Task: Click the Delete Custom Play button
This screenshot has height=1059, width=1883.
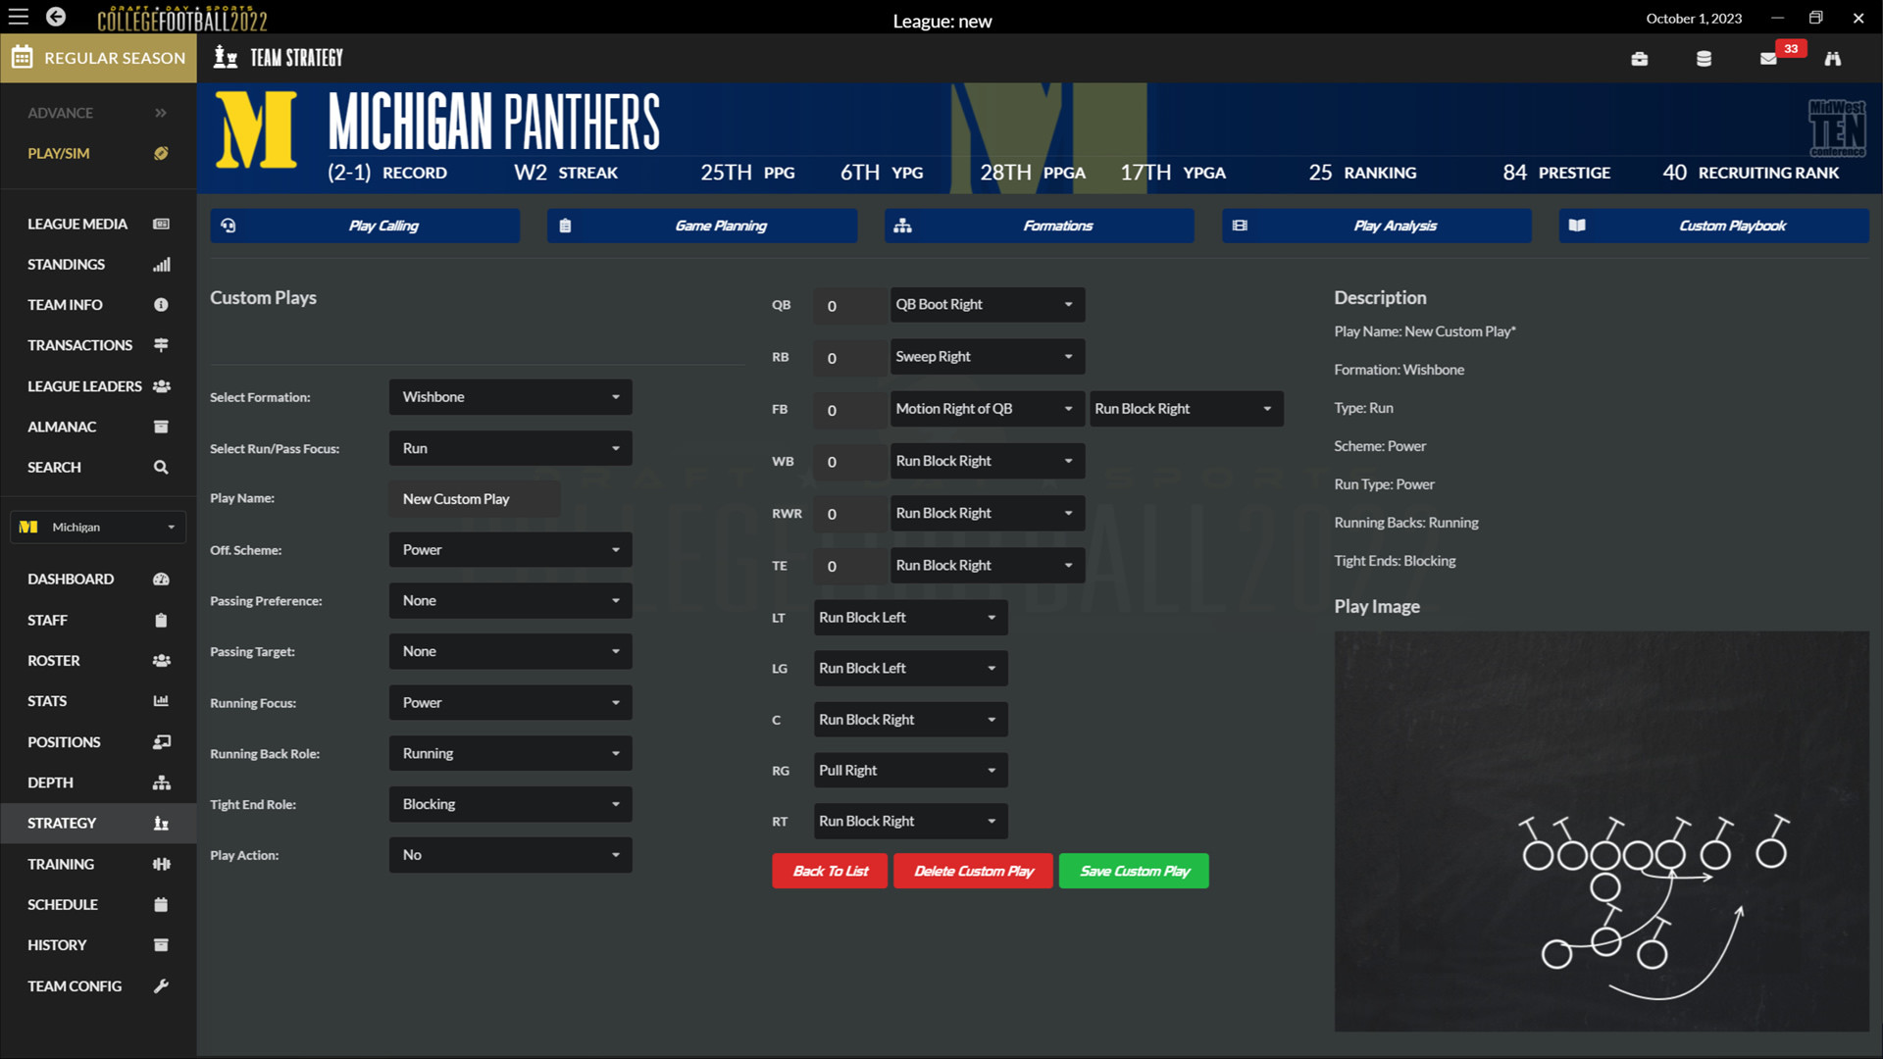Action: (973, 870)
